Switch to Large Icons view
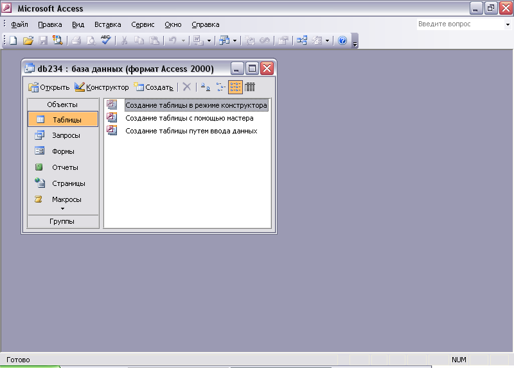The width and height of the screenshot is (514, 368). pyautogui.click(x=205, y=87)
